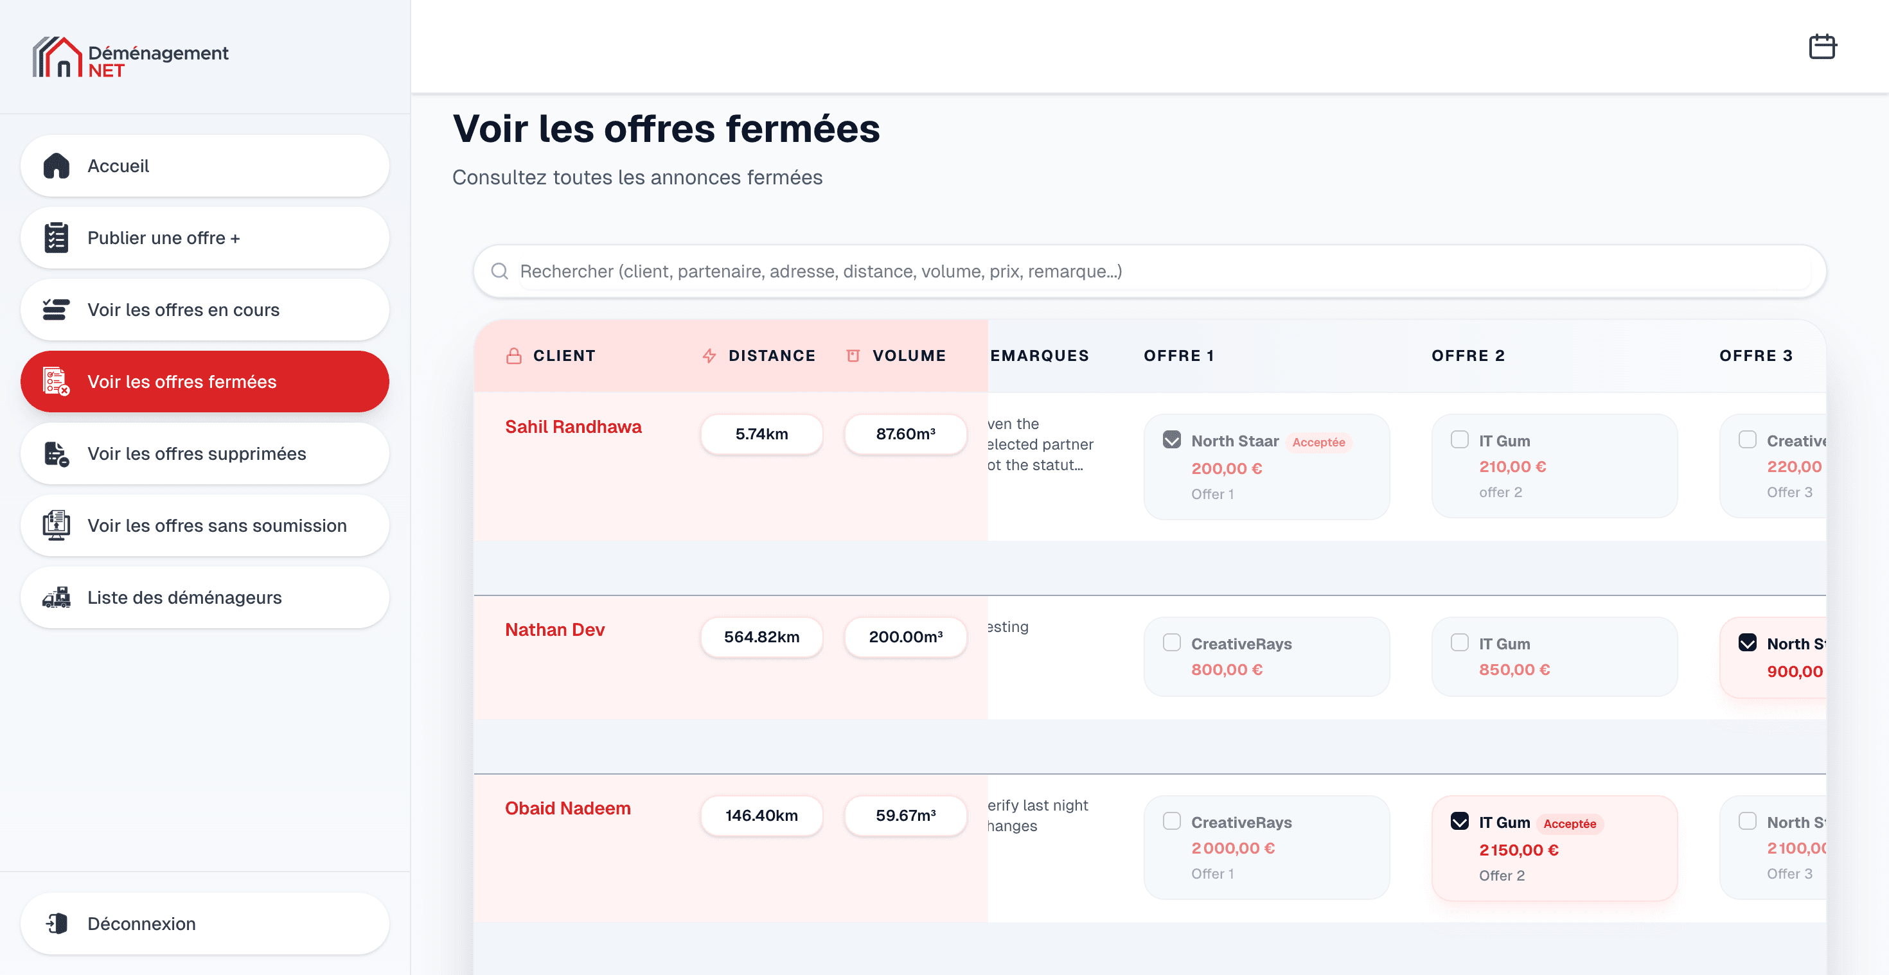Click the lock icon in the CLIENT header
Image resolution: width=1889 pixels, height=975 pixels.
pos(513,356)
